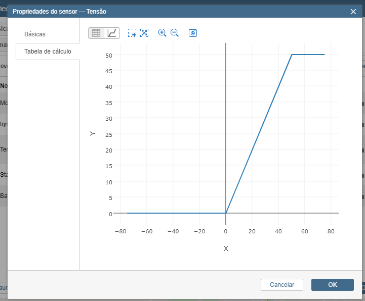The height and width of the screenshot is (301, 365).
Task: Click the dialog title 'Propriedades do sensor — Tensão'
Action: pyautogui.click(x=59, y=11)
